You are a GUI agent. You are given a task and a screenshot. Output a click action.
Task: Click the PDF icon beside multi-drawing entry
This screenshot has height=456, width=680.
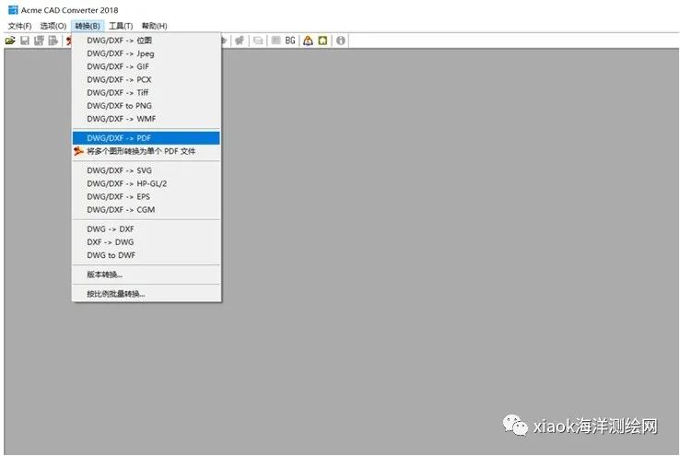pyautogui.click(x=78, y=151)
